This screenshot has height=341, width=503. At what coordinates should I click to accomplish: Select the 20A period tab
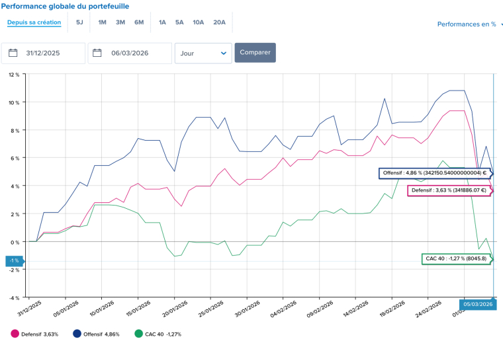[219, 22]
